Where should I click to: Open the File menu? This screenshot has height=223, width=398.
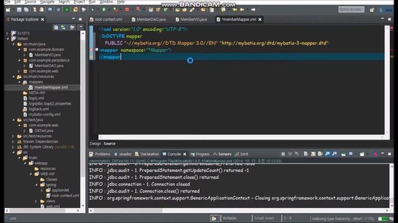point(7,2)
